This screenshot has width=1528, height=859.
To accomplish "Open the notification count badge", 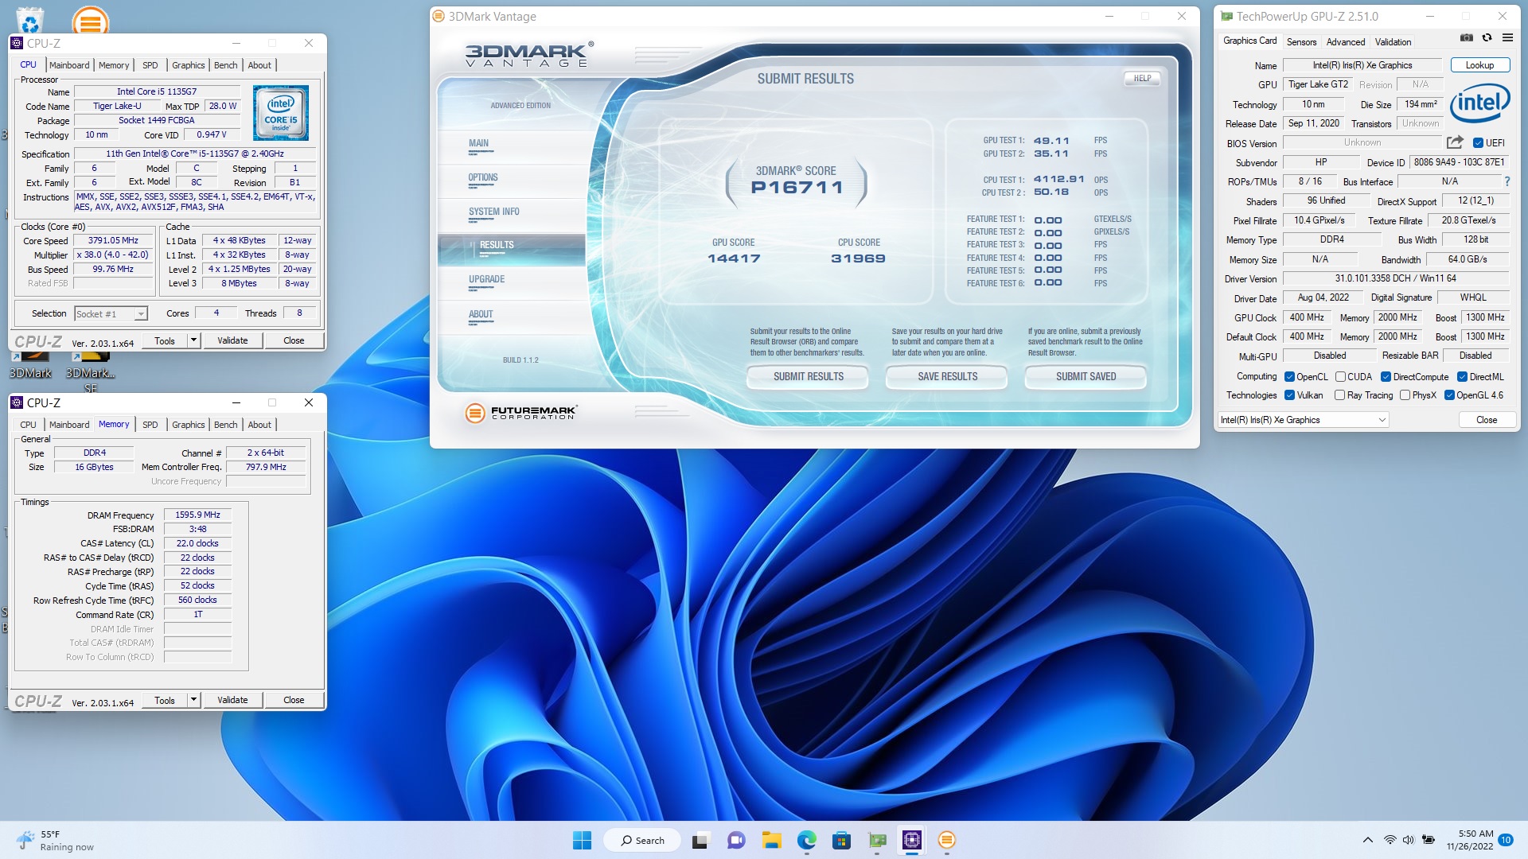I will click(x=1506, y=840).
